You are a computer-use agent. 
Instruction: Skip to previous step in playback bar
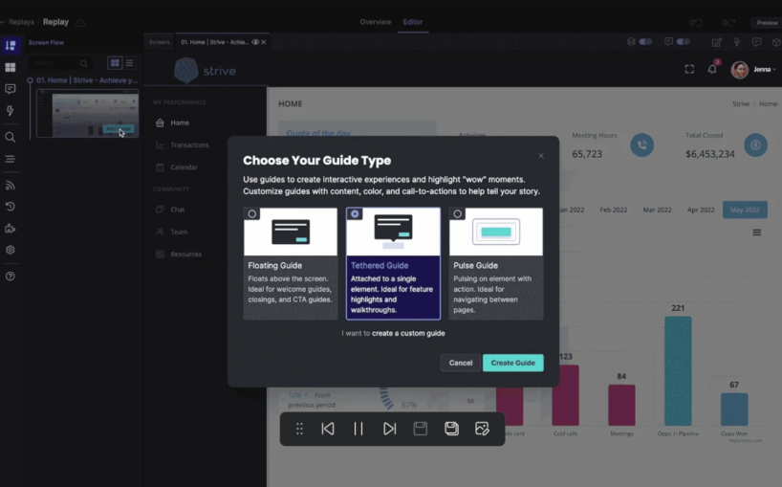coord(328,429)
